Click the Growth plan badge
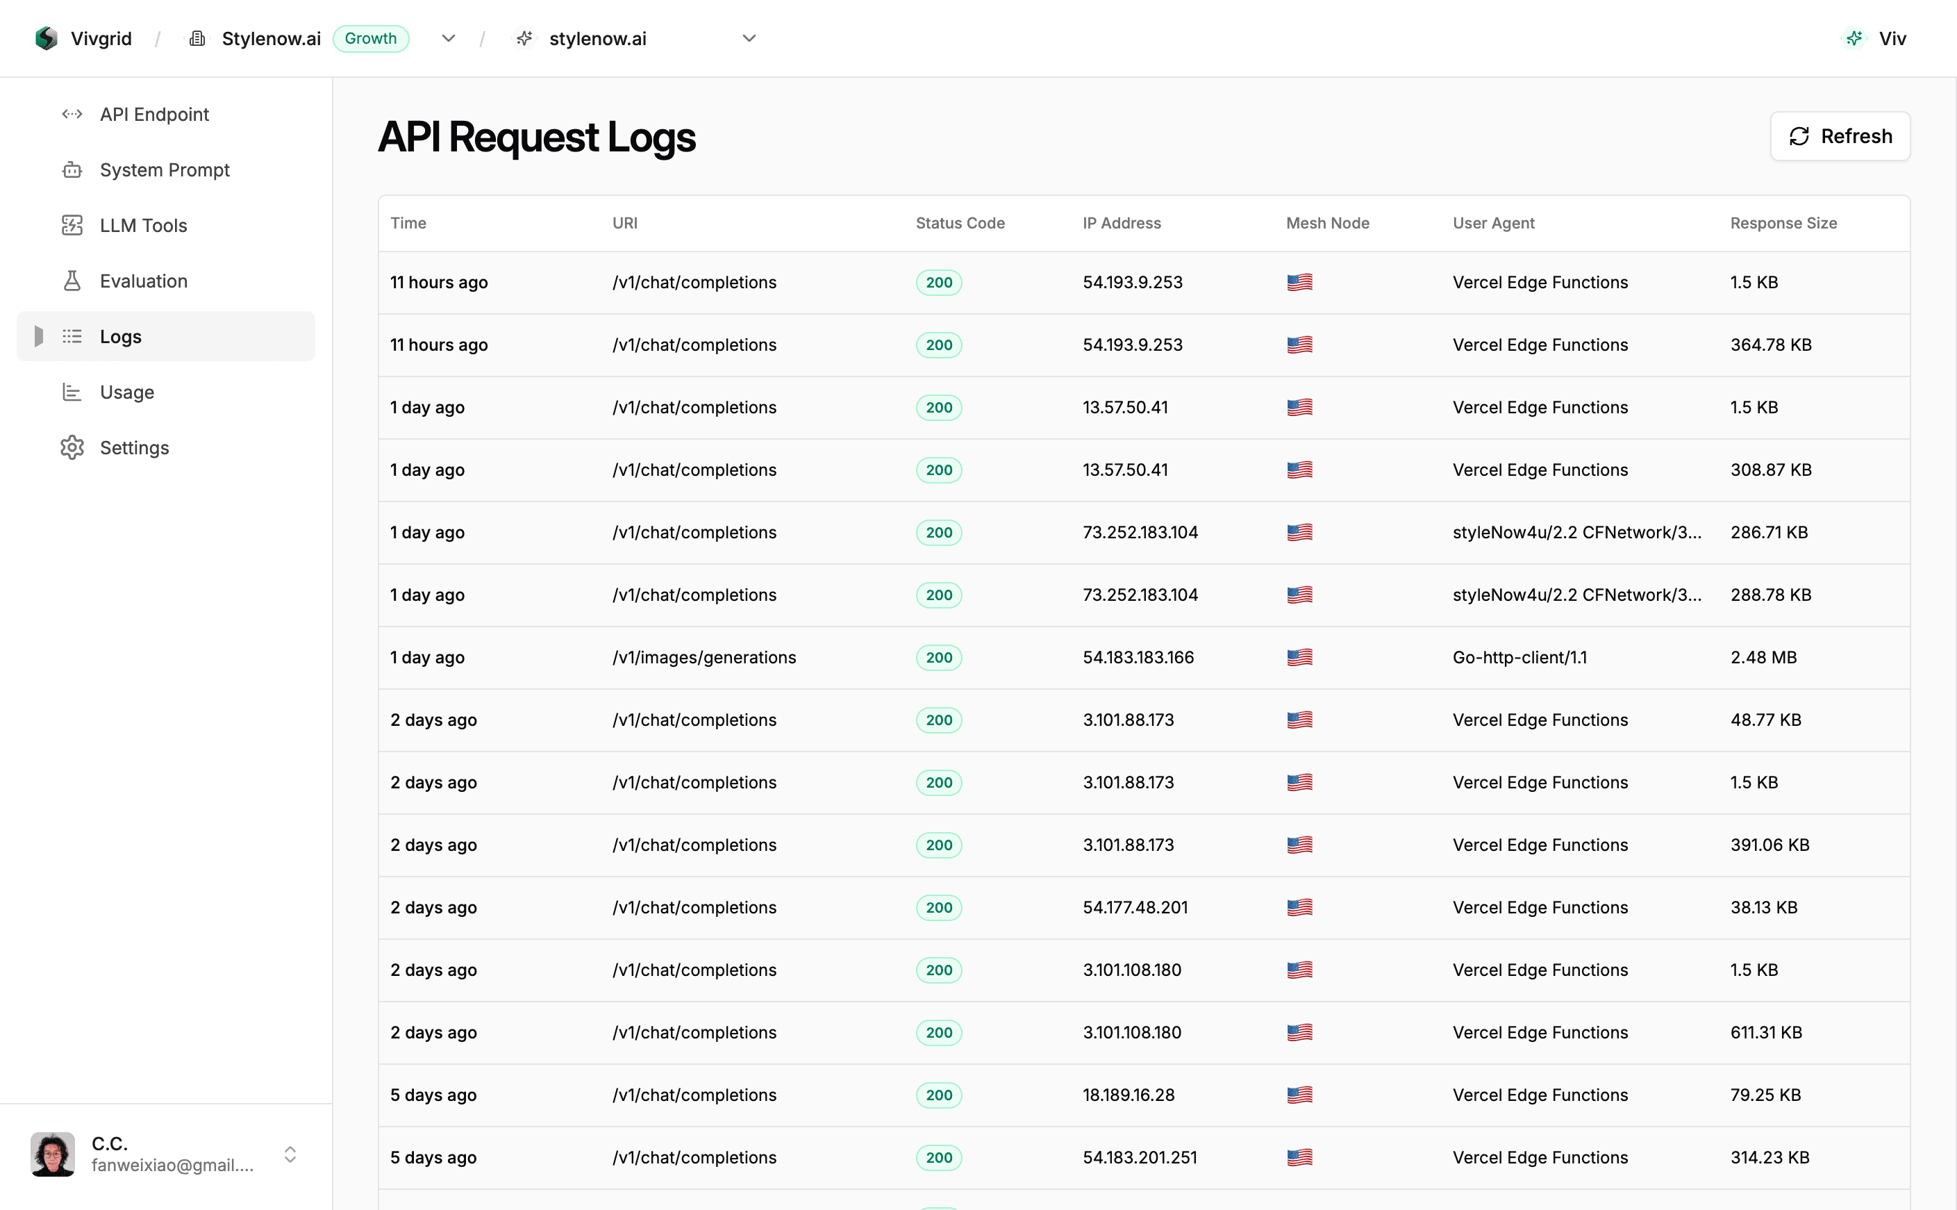Viewport: 1957px width, 1210px height. click(x=370, y=38)
